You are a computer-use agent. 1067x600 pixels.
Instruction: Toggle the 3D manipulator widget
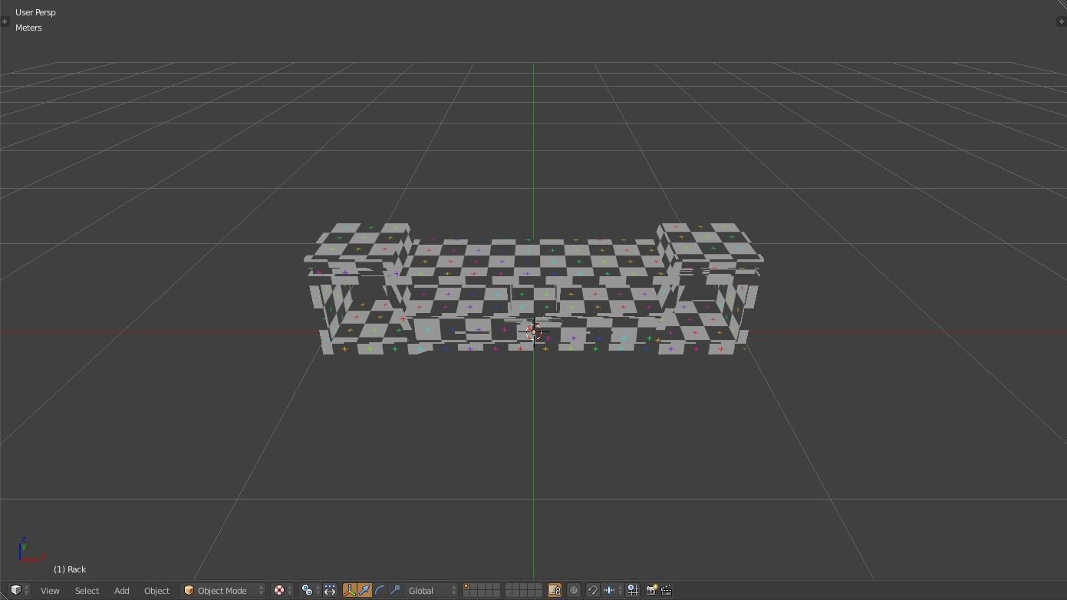click(350, 590)
